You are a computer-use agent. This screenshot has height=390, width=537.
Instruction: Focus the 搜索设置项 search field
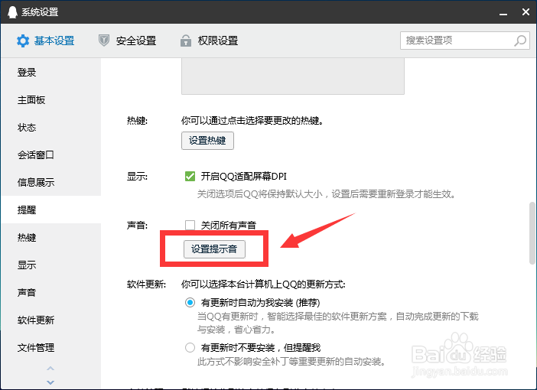coord(465,41)
